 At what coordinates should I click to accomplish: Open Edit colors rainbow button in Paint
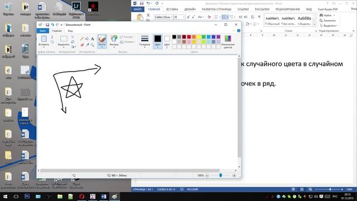228,42
